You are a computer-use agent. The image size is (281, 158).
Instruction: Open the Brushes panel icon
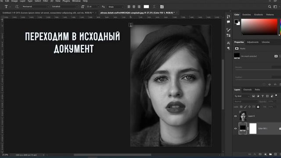(228, 30)
